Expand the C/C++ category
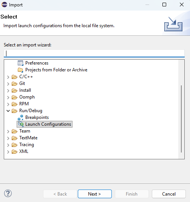The height and width of the screenshot is (202, 190). [8, 77]
